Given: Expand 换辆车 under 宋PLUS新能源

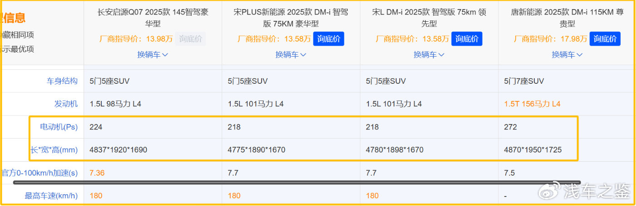Looking at the screenshot, I should (291, 55).
